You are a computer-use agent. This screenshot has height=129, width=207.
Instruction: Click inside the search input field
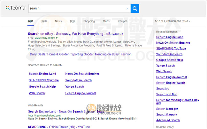(x=77, y=9)
